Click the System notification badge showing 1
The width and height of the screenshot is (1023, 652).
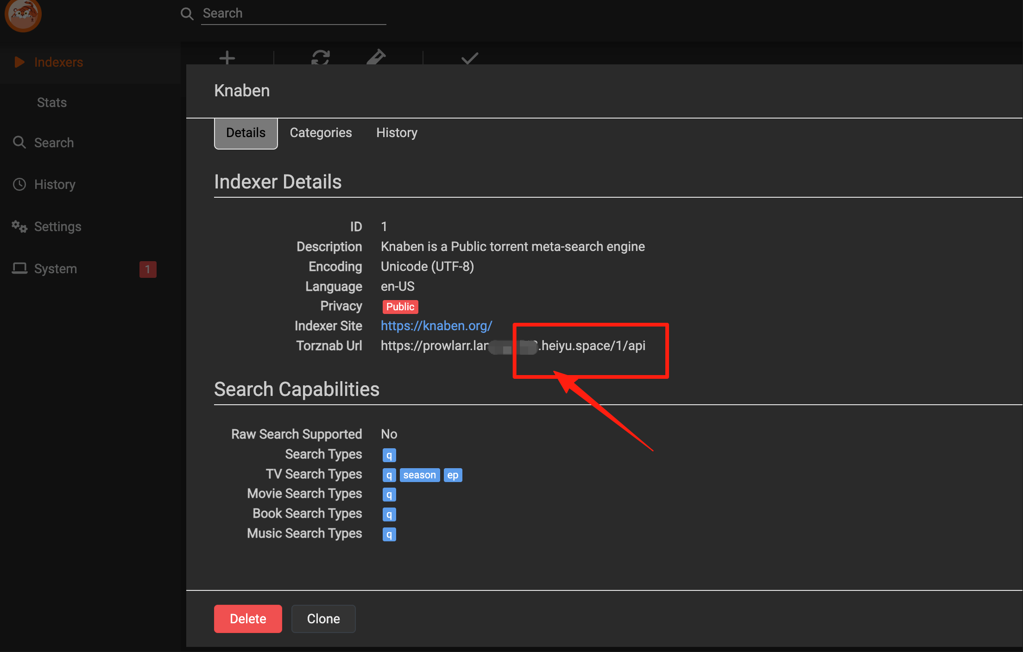click(148, 269)
